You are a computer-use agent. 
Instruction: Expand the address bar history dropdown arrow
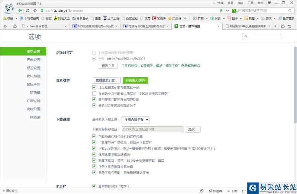coord(227,11)
